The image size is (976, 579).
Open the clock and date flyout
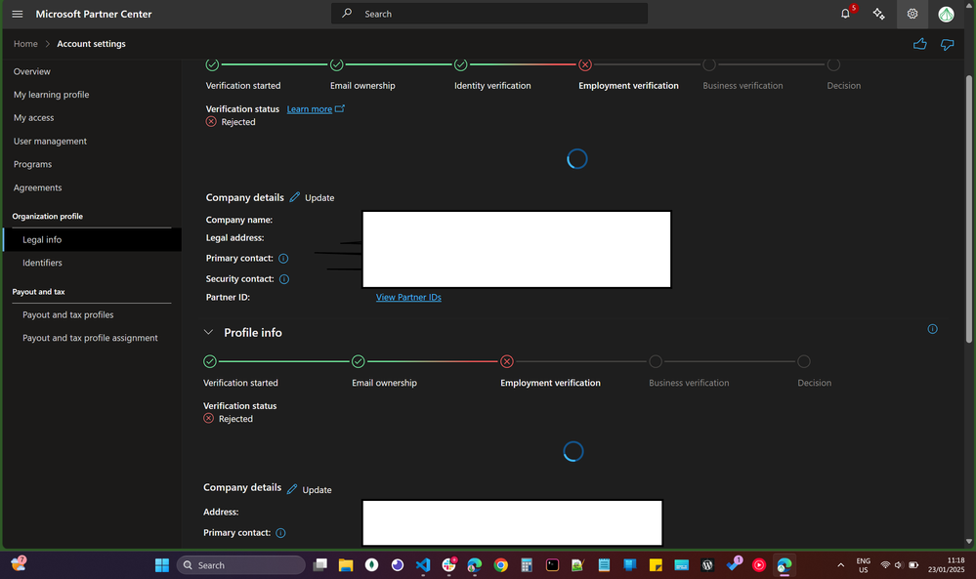946,564
